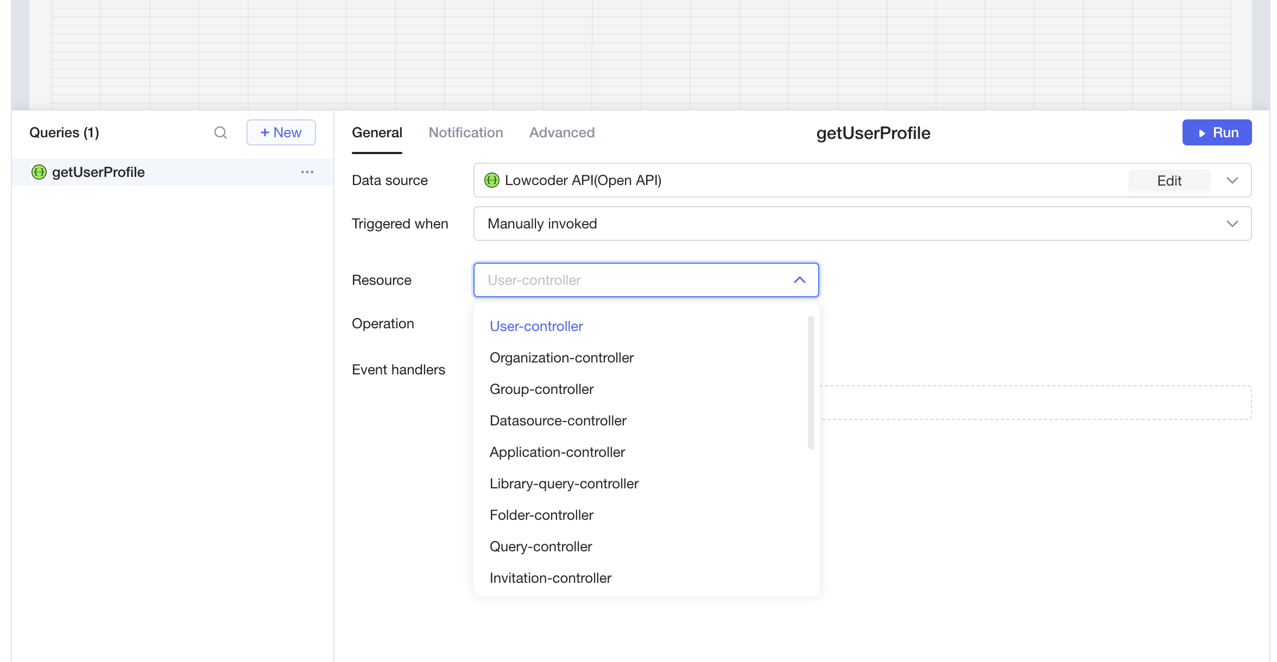Open the General tab

pyautogui.click(x=377, y=132)
